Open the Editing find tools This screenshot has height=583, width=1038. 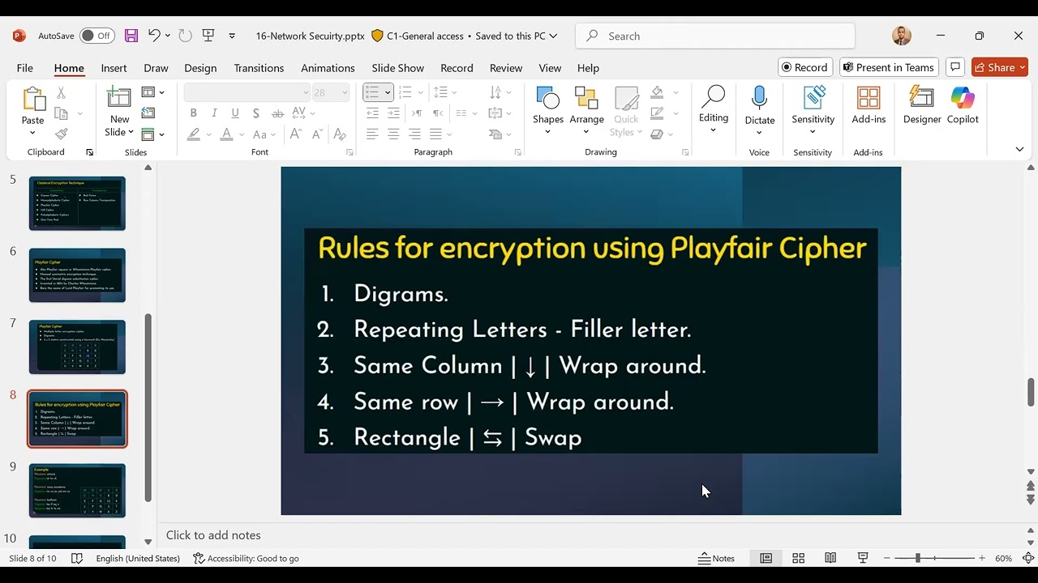click(714, 109)
